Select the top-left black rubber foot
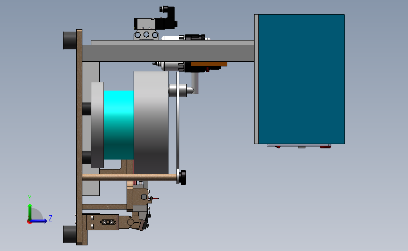This screenshot has width=408, height=251. (70, 40)
